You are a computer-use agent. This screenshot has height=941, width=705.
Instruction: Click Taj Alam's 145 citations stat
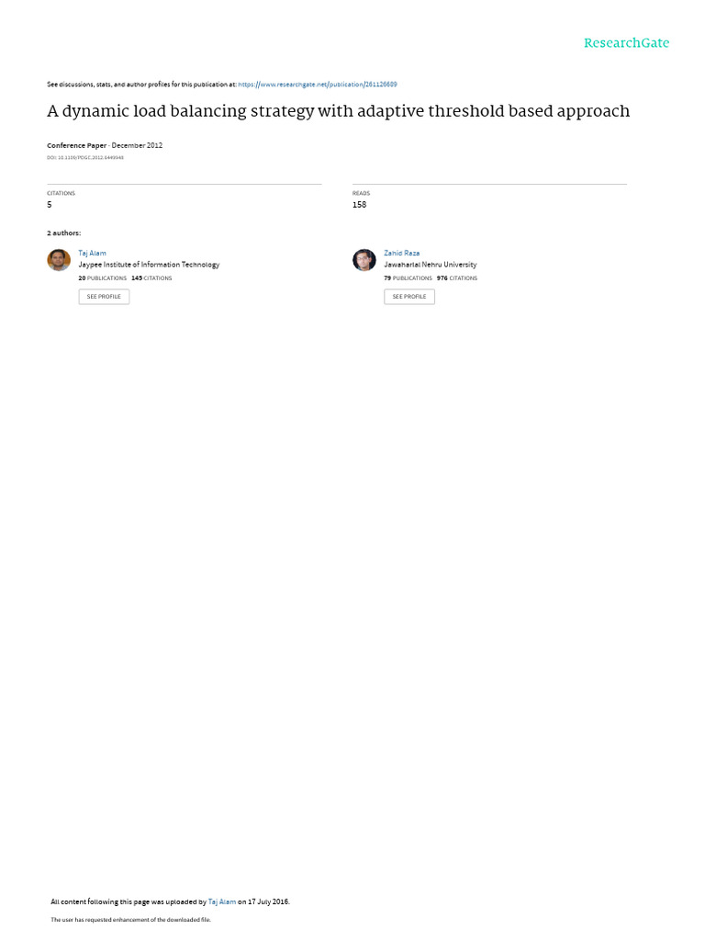(x=151, y=278)
